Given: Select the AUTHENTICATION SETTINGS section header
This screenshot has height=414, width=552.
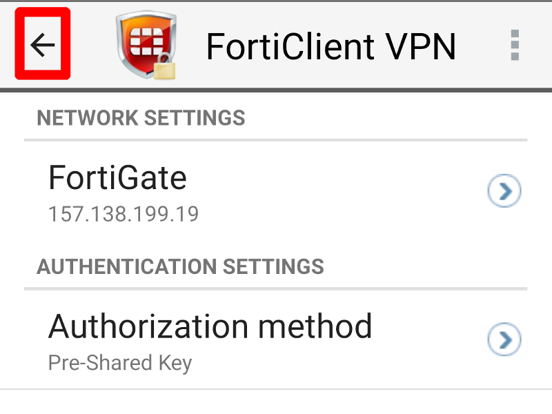Looking at the screenshot, I should click(180, 266).
